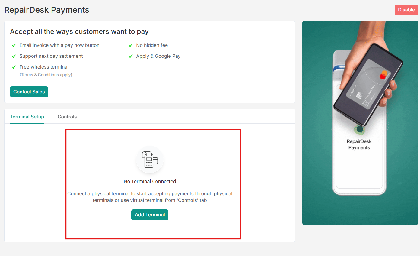Disable RepairDesk Payments using the red button
420x256 pixels.
[x=406, y=10]
